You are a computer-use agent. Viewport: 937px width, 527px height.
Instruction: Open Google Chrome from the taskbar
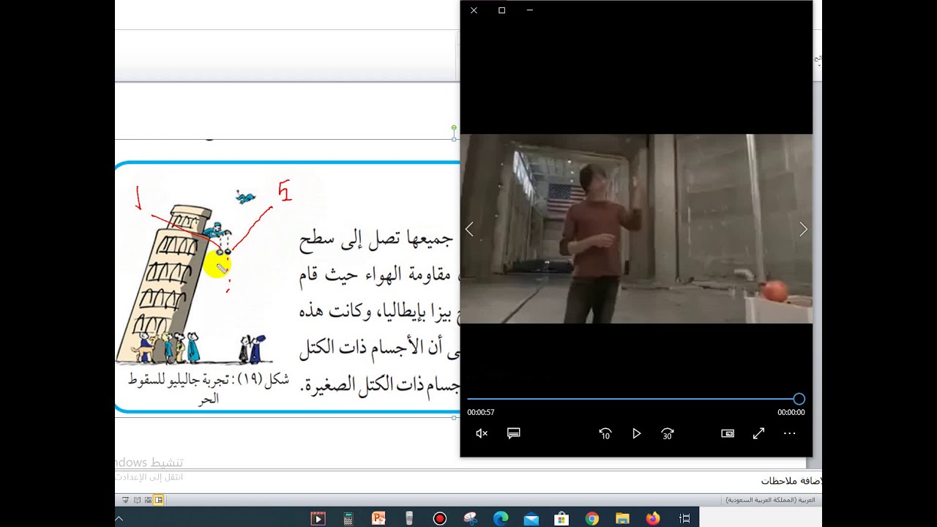[x=592, y=518]
